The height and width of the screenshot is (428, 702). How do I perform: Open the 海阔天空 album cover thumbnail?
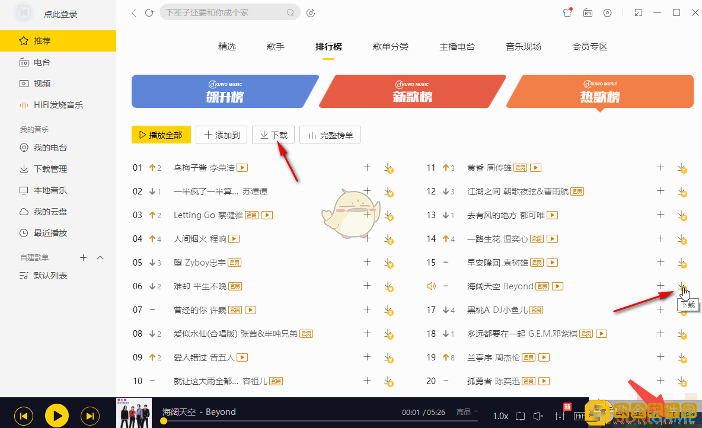[134, 413]
